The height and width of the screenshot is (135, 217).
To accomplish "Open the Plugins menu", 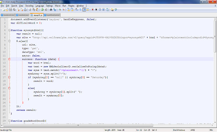I will 71,6.
